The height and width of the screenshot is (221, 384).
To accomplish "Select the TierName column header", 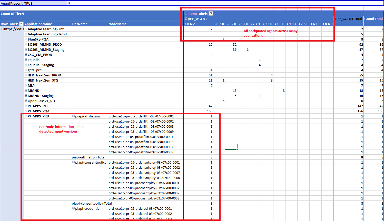I will pos(80,24).
